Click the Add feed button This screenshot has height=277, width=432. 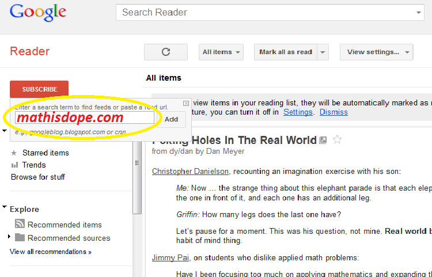coord(171,119)
